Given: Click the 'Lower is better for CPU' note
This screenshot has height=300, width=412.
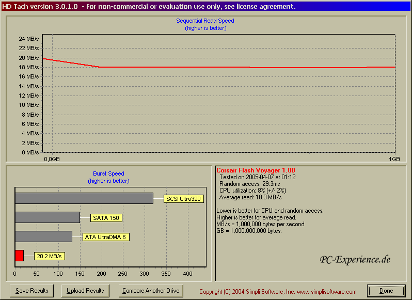Looking at the screenshot, I should tap(270, 211).
